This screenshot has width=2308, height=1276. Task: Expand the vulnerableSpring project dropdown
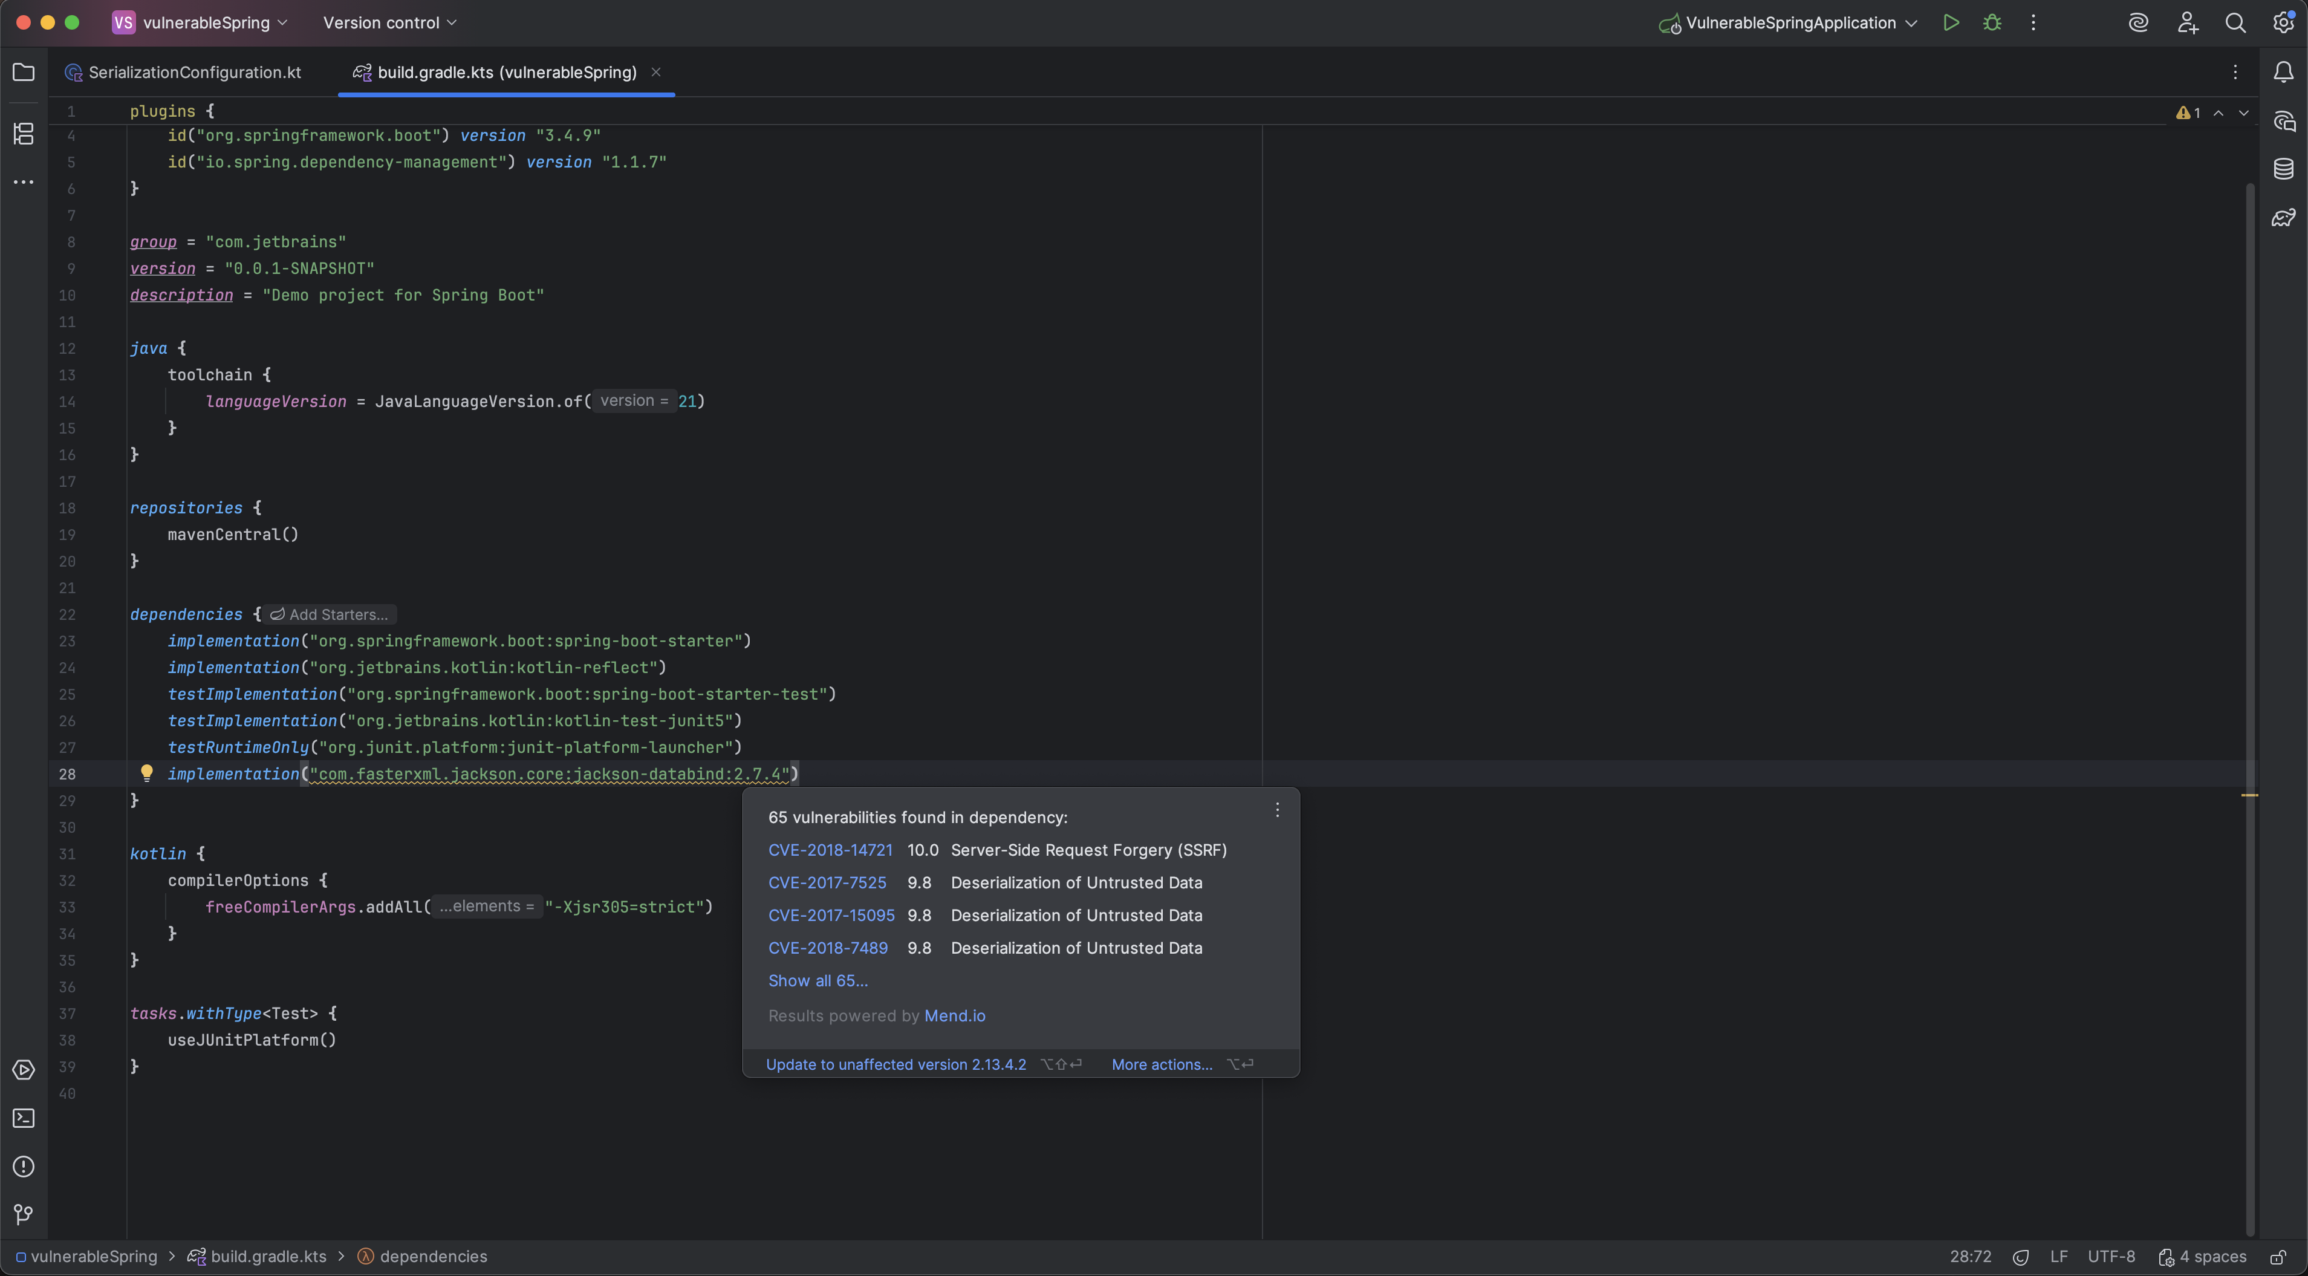click(206, 24)
